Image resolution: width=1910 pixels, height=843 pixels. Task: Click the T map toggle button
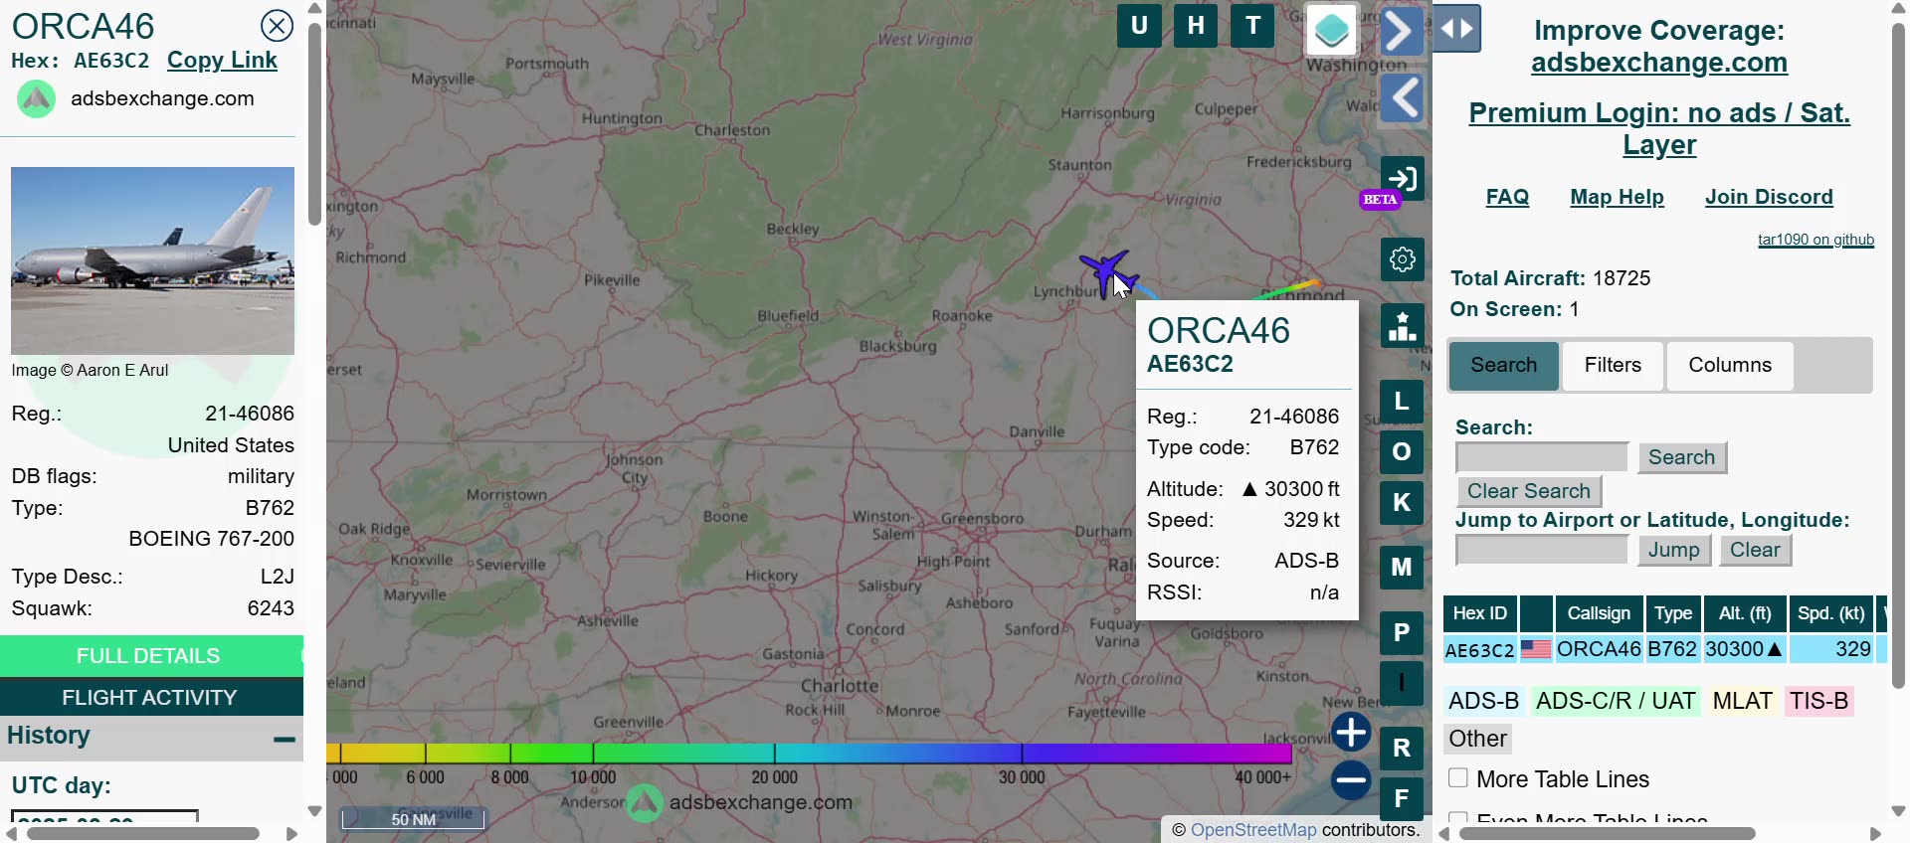click(x=1252, y=26)
